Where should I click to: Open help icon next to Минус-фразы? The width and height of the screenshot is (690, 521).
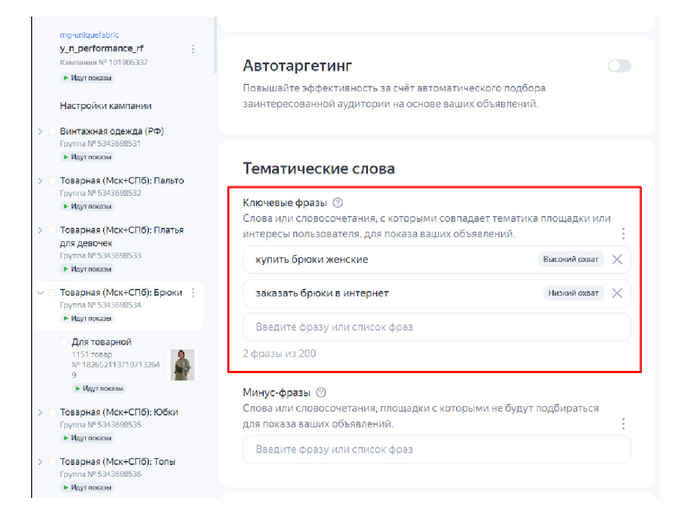pyautogui.click(x=321, y=393)
